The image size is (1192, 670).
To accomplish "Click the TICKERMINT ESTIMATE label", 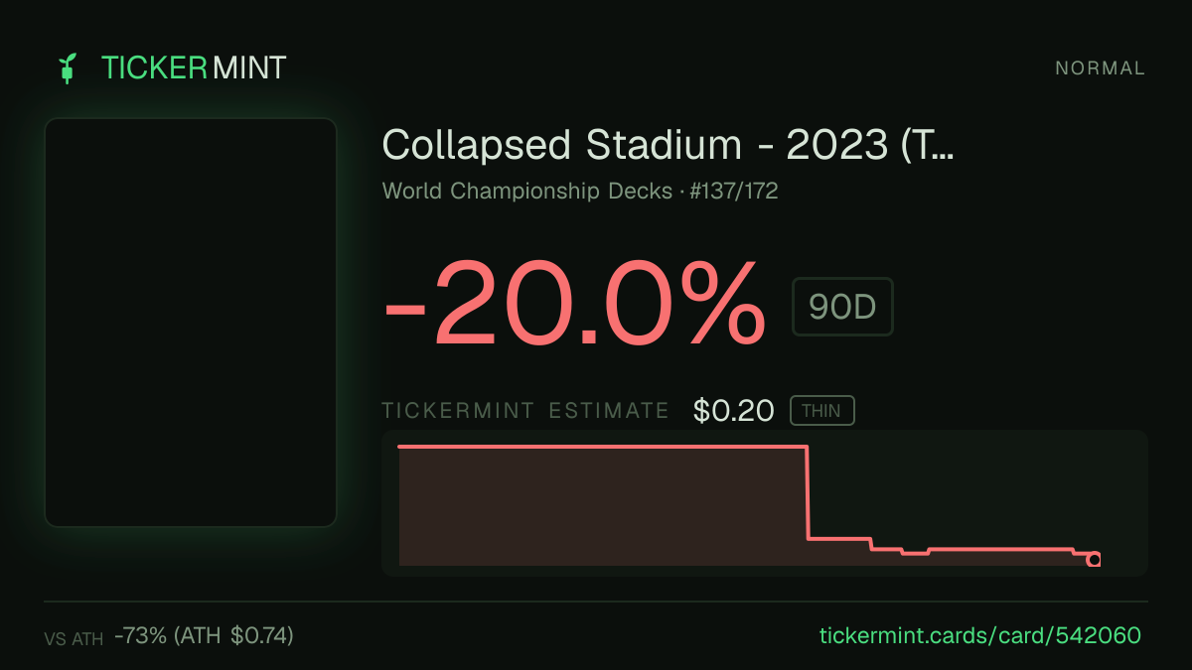I will tap(525, 411).
